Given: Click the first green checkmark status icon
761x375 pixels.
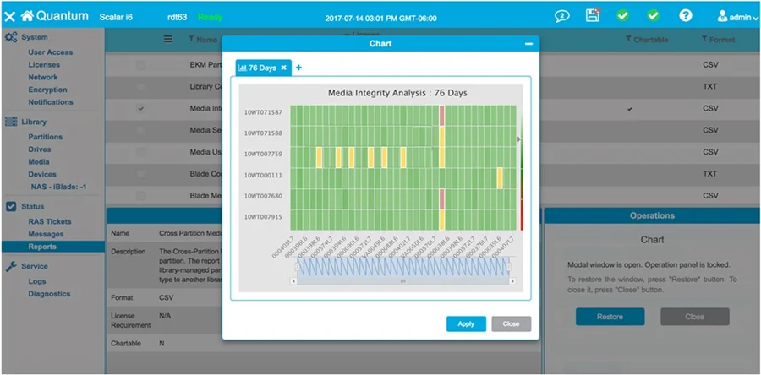Looking at the screenshot, I should [x=623, y=16].
